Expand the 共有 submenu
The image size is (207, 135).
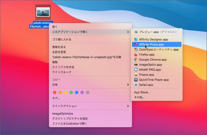click(x=90, y=85)
